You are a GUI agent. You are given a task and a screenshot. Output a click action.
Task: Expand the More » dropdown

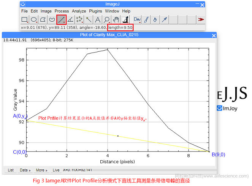click(x=41, y=170)
